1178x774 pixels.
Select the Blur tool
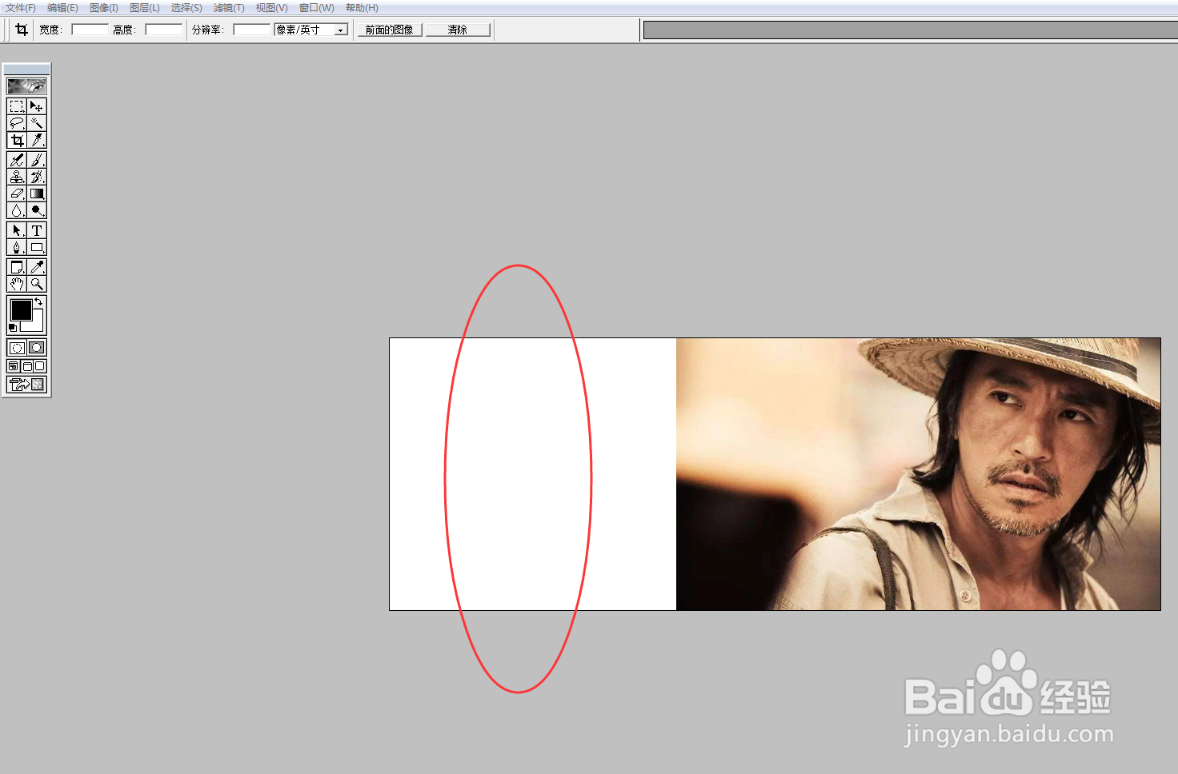[x=17, y=210]
